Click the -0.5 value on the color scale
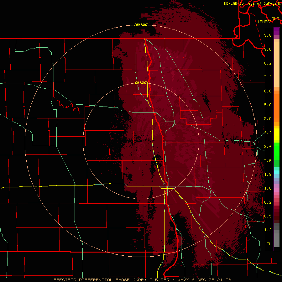This screenshot has width=282, height=282. (267, 216)
